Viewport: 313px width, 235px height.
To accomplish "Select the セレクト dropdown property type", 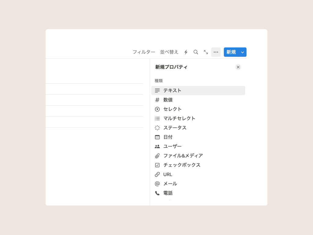I will (x=198, y=109).
